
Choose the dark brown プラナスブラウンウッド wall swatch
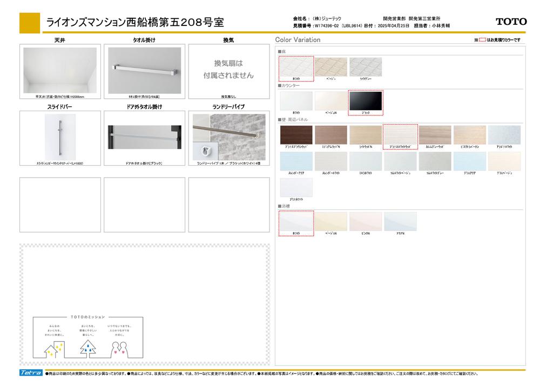click(296, 135)
